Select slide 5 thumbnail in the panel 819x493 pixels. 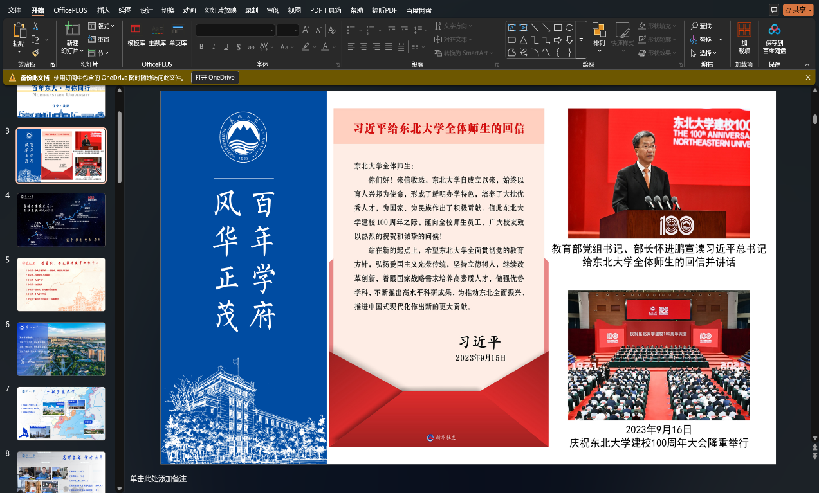click(x=61, y=285)
